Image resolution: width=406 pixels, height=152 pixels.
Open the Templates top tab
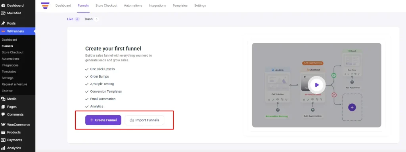point(180,6)
